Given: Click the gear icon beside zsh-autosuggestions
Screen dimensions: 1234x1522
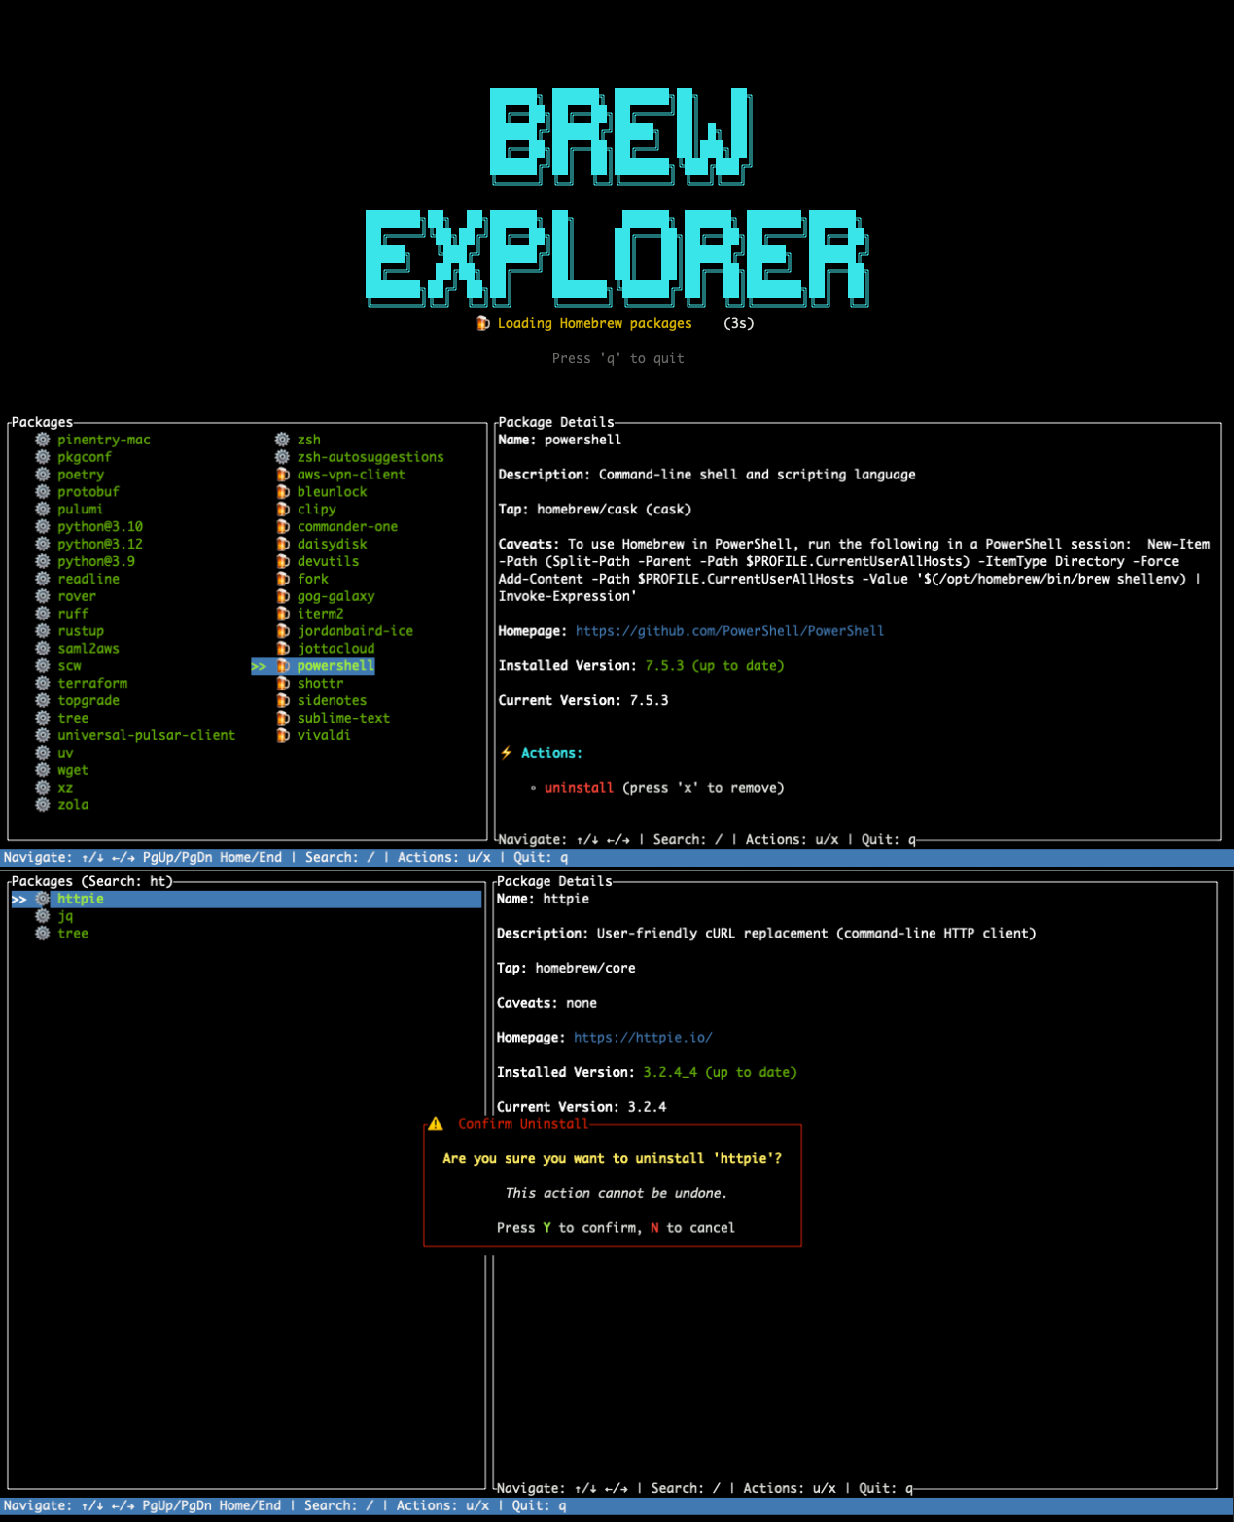Looking at the screenshot, I should pyautogui.click(x=283, y=457).
